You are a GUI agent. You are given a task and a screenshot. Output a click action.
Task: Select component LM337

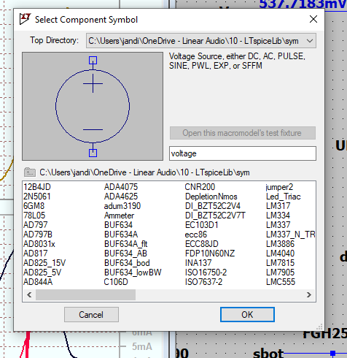coord(278,225)
